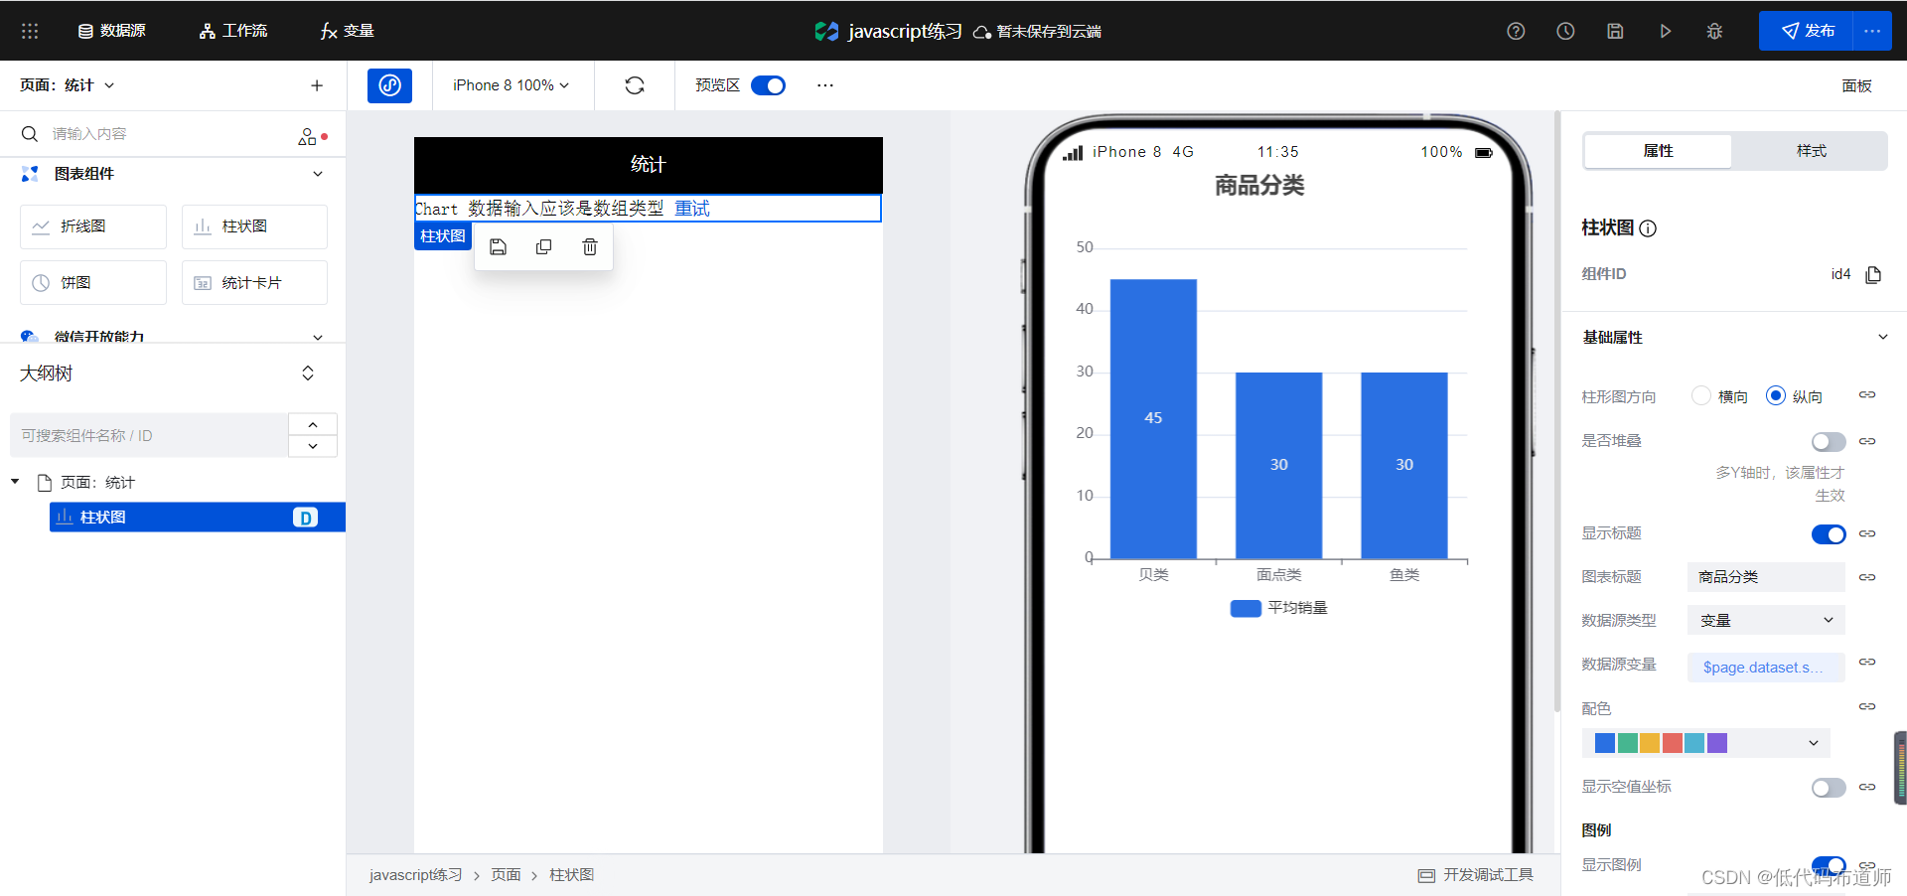Click the refresh canvas icon
Image resolution: width=1907 pixels, height=896 pixels.
635,85
